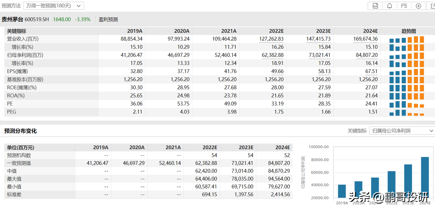Click the bell alert icon
This screenshot has width=435, height=209.
[390, 6]
